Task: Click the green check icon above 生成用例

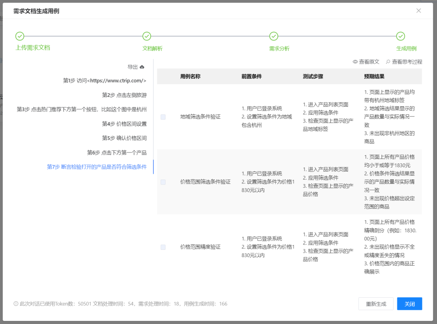Action: click(x=400, y=36)
